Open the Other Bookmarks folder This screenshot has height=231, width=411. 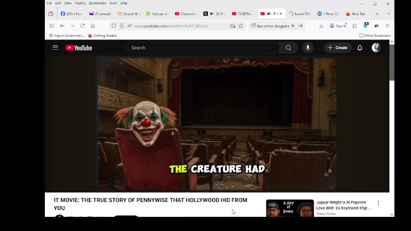[375, 36]
